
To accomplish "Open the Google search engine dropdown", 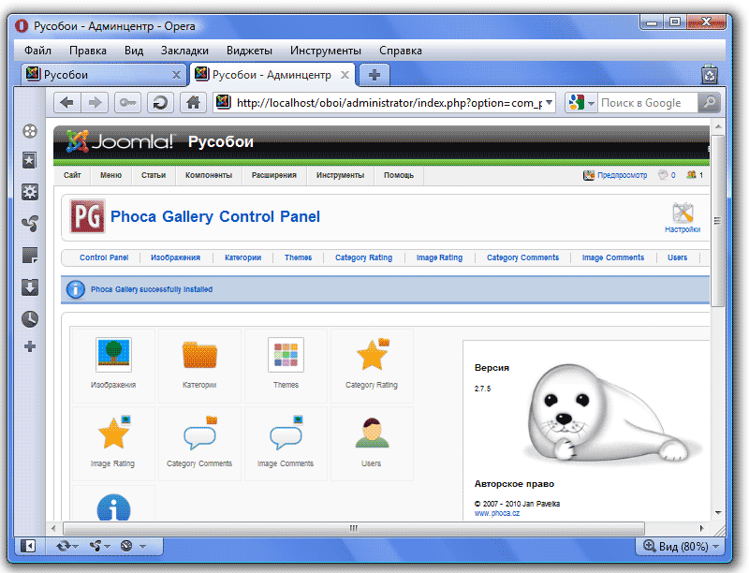I will 581,103.
